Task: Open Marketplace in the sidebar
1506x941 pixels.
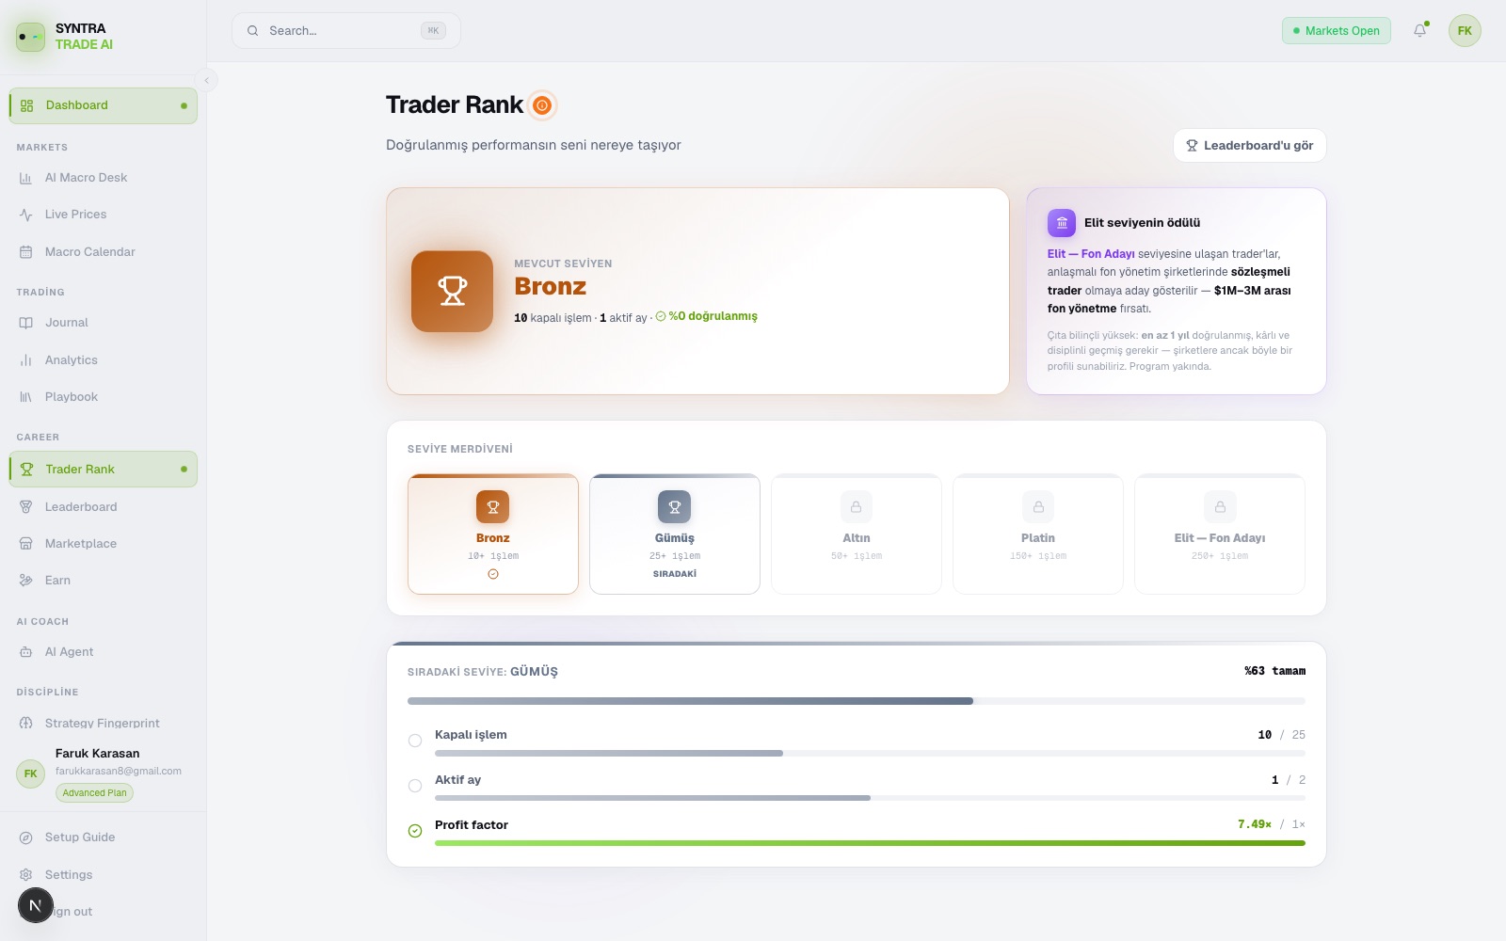Action: 104,544
